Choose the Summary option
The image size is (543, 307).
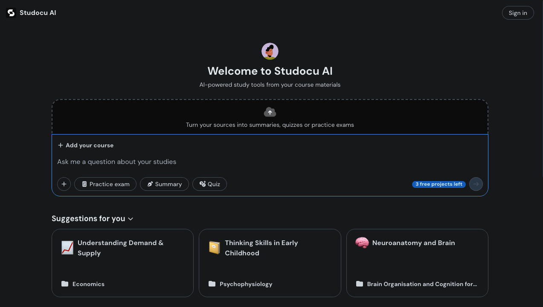point(164,184)
